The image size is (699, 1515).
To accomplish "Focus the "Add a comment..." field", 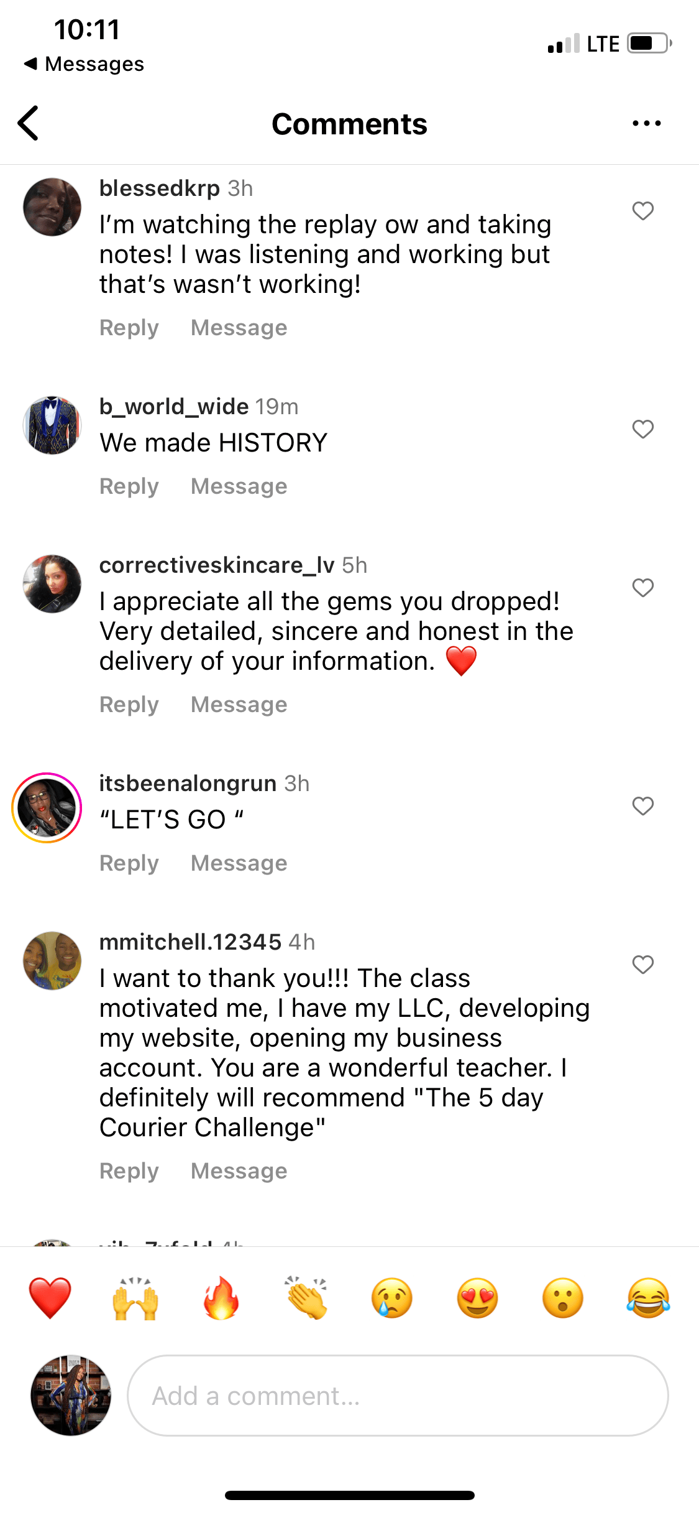I will click(398, 1396).
